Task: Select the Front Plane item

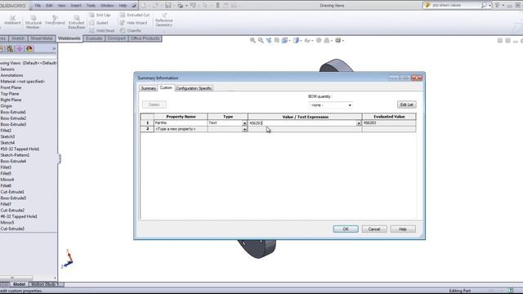Action: coord(11,87)
